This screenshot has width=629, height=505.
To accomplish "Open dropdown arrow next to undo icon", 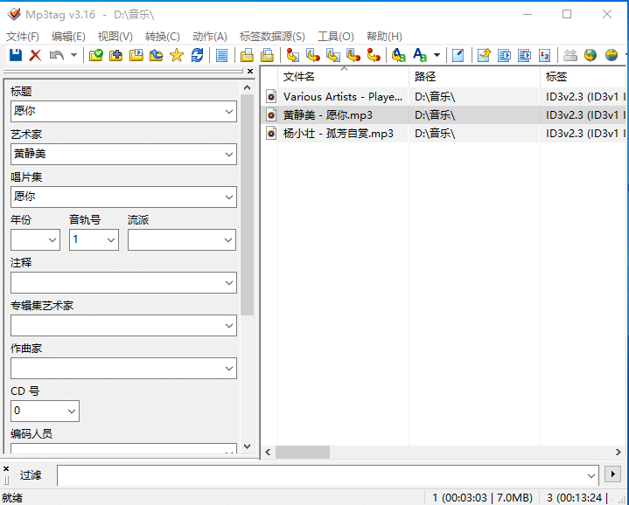I will point(73,55).
